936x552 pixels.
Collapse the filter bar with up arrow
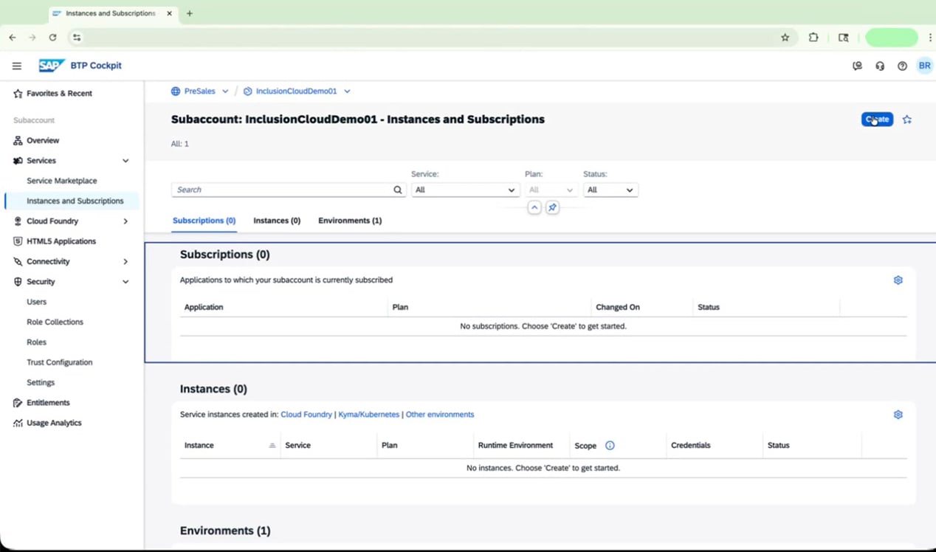point(534,208)
